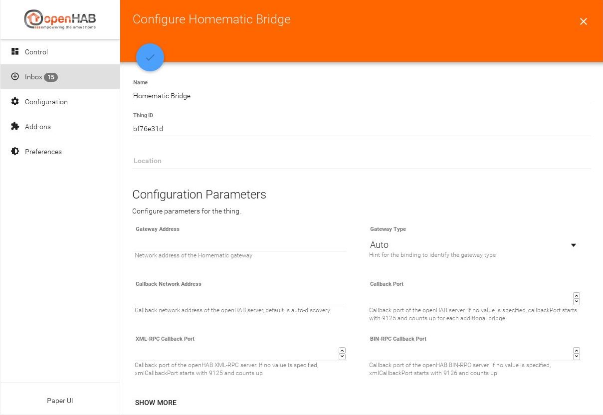603x415 pixels.
Task: Click 'Network address of the Homematic gateway' hint
Action: pos(194,255)
